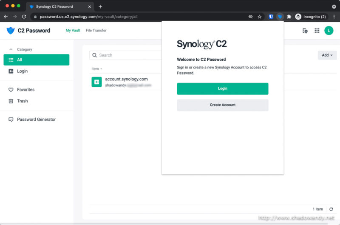Click the tracking-blocked eye icon in address bar
The width and height of the screenshot is (340, 225).
[250, 17]
